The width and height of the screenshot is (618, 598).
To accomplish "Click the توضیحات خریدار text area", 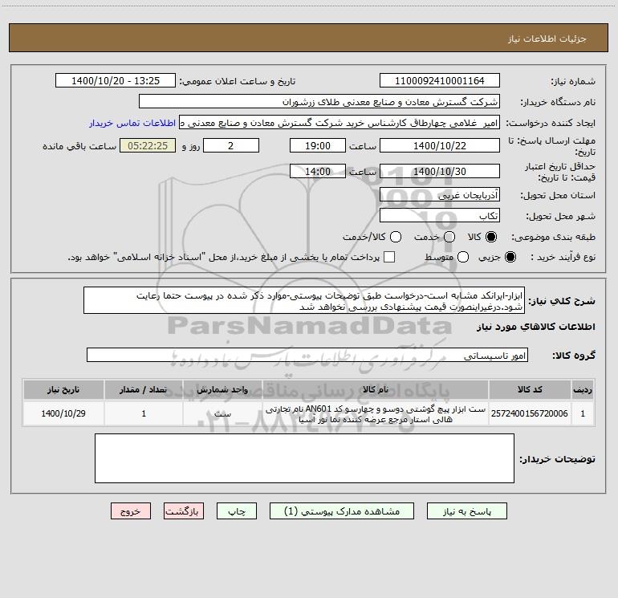I will tap(304, 458).
